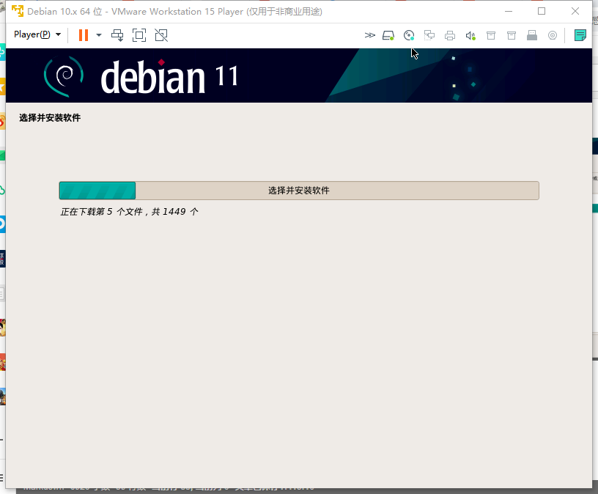Viewport: 598px width, 494px height.
Task: Maximize the VMware Player window
Action: [x=542, y=11]
